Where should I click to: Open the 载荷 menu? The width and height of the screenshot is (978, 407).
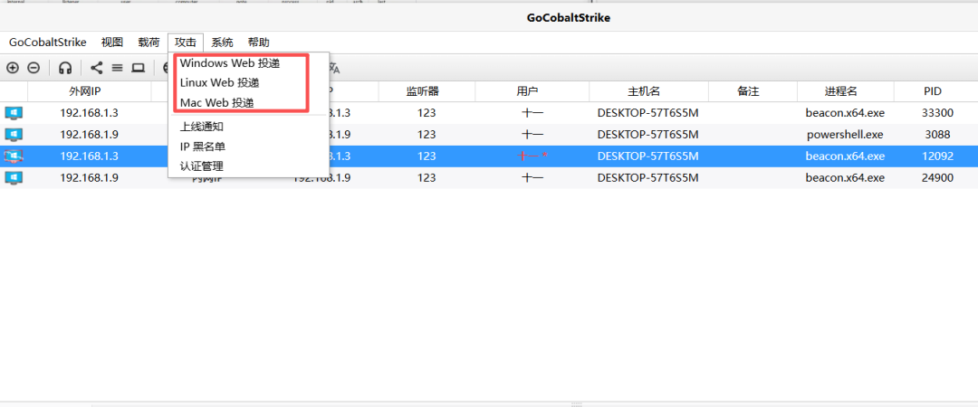[x=149, y=43]
